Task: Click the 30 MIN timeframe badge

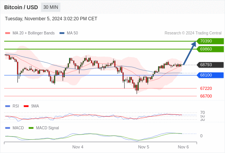Action: (51, 7)
